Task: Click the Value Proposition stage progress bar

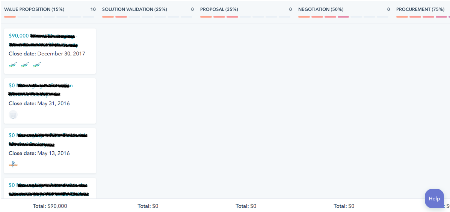Action: (50, 17)
